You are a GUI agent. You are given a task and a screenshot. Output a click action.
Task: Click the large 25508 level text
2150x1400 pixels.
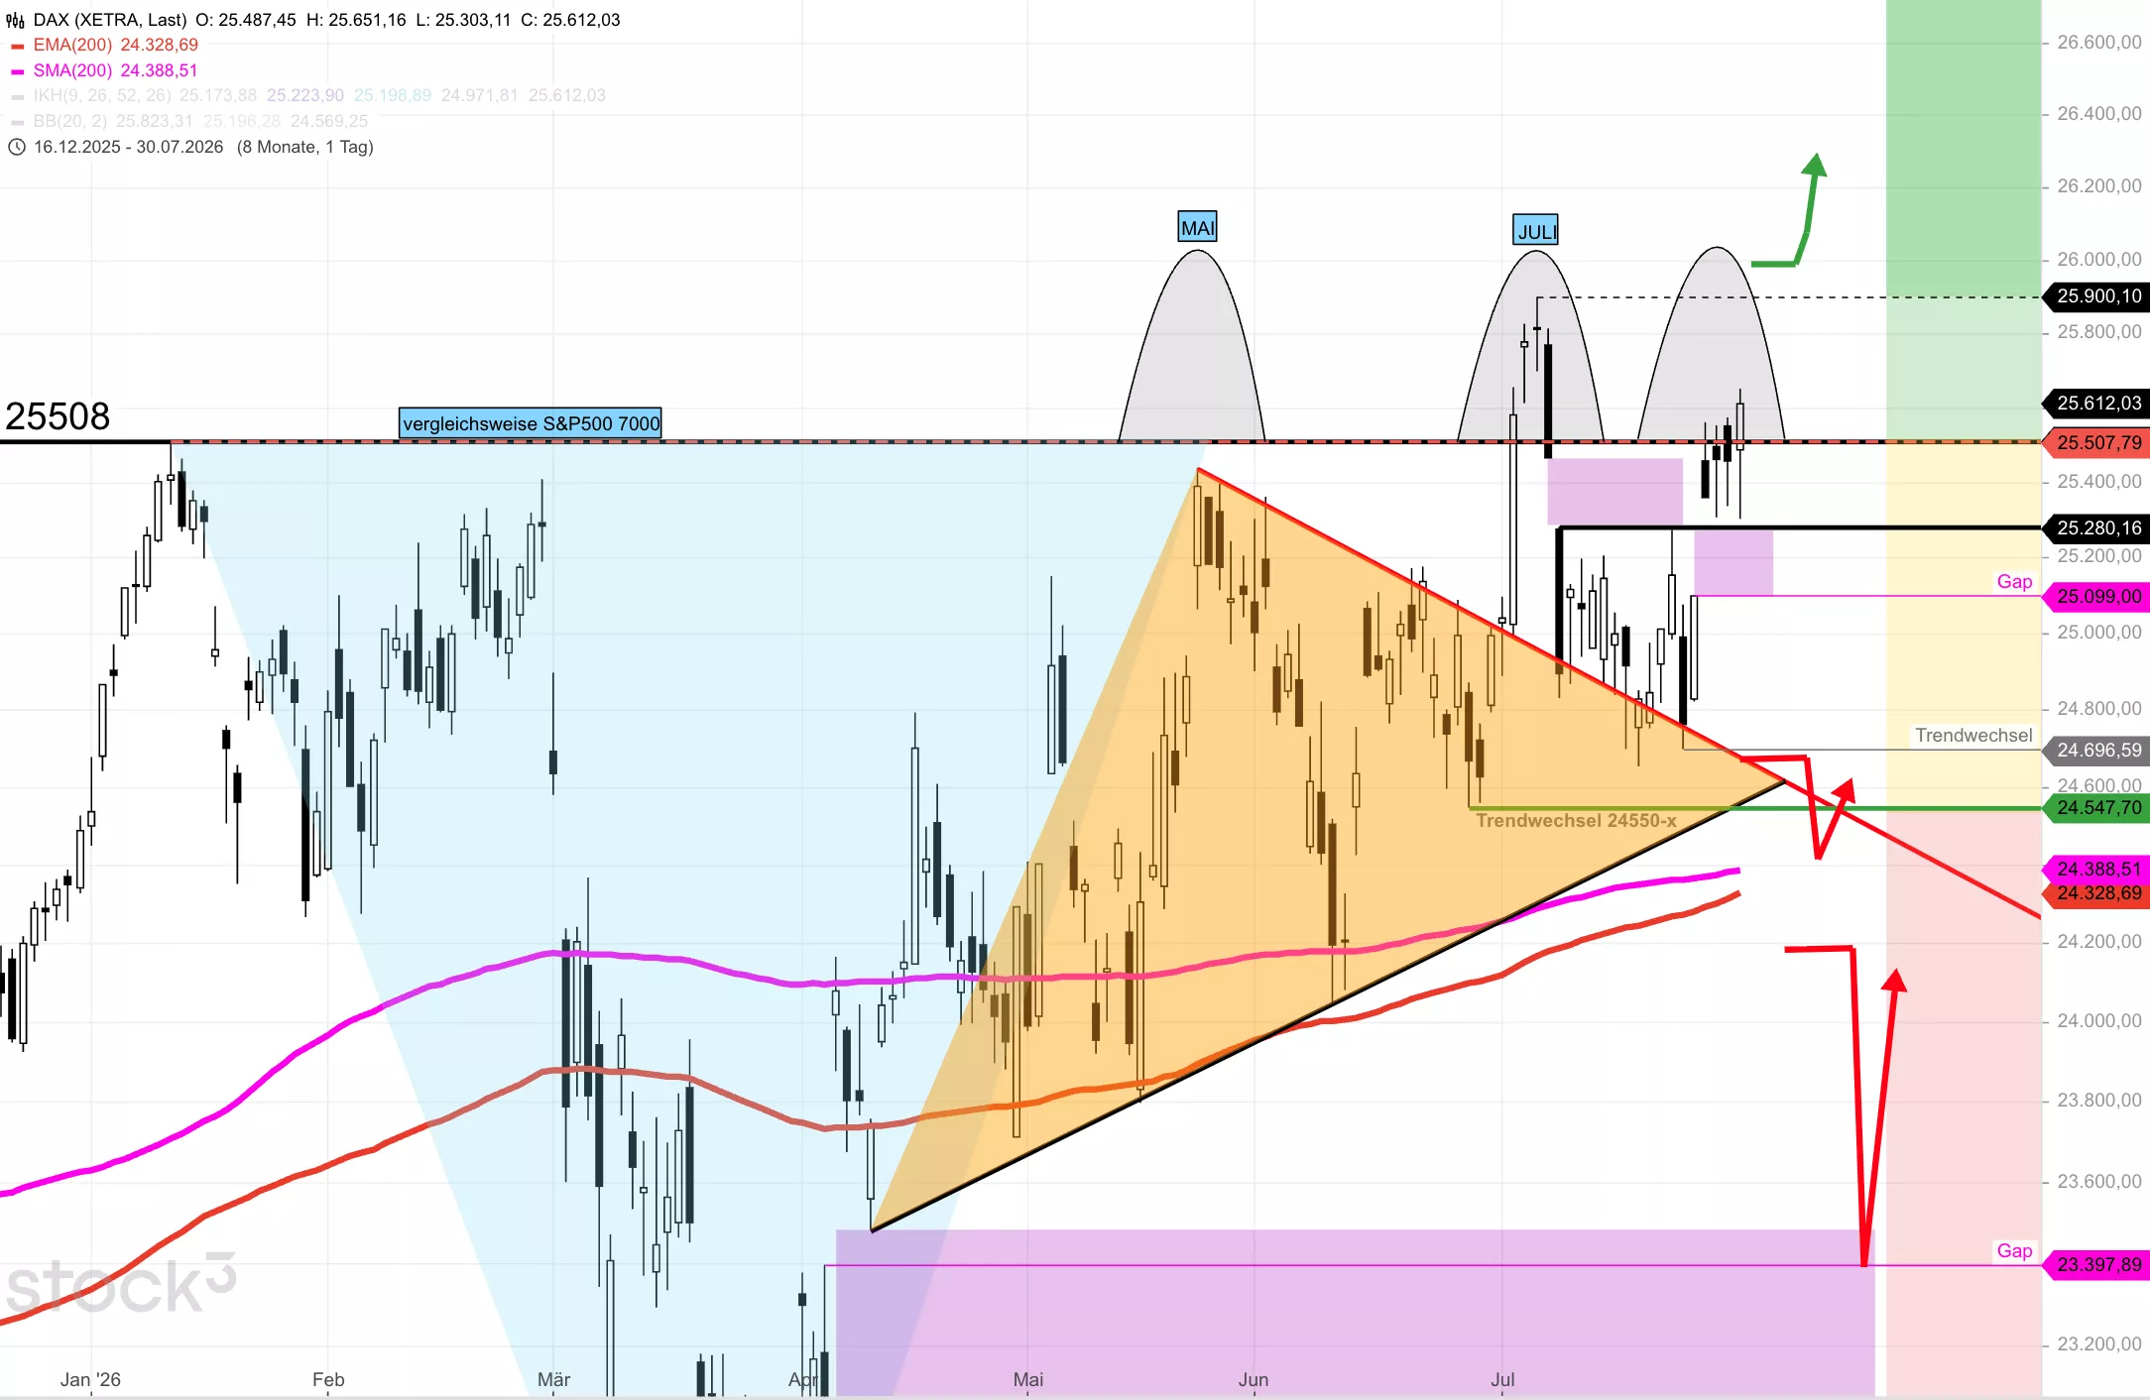58,416
